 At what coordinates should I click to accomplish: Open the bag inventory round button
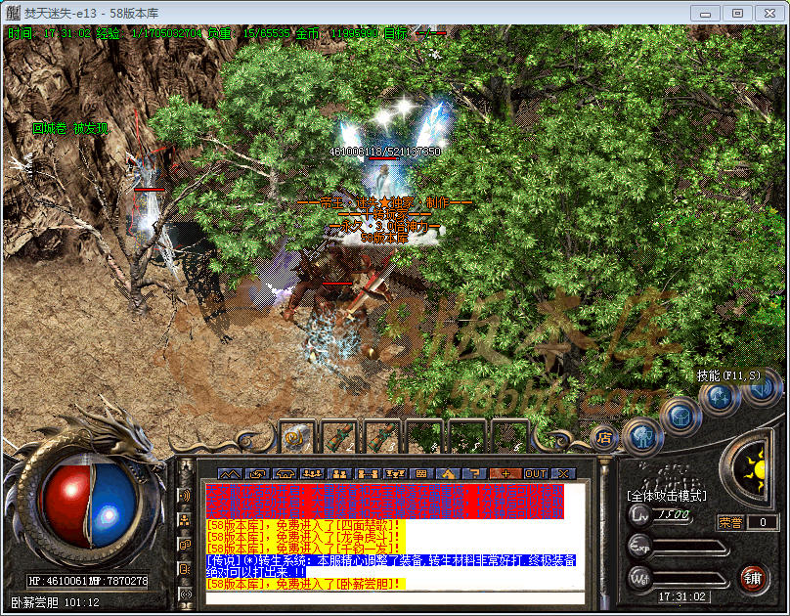[681, 416]
